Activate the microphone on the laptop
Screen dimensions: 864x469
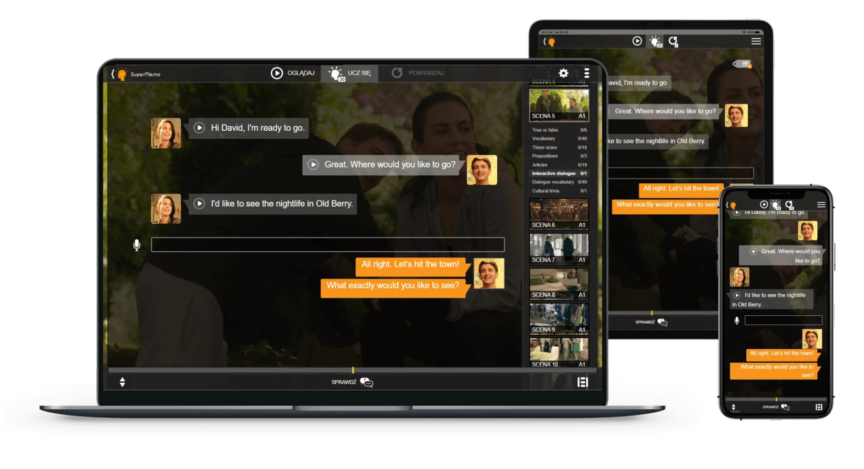point(137,245)
